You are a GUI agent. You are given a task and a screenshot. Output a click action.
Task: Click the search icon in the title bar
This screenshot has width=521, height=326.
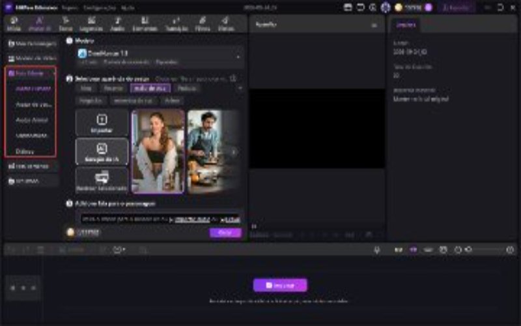pos(373,7)
